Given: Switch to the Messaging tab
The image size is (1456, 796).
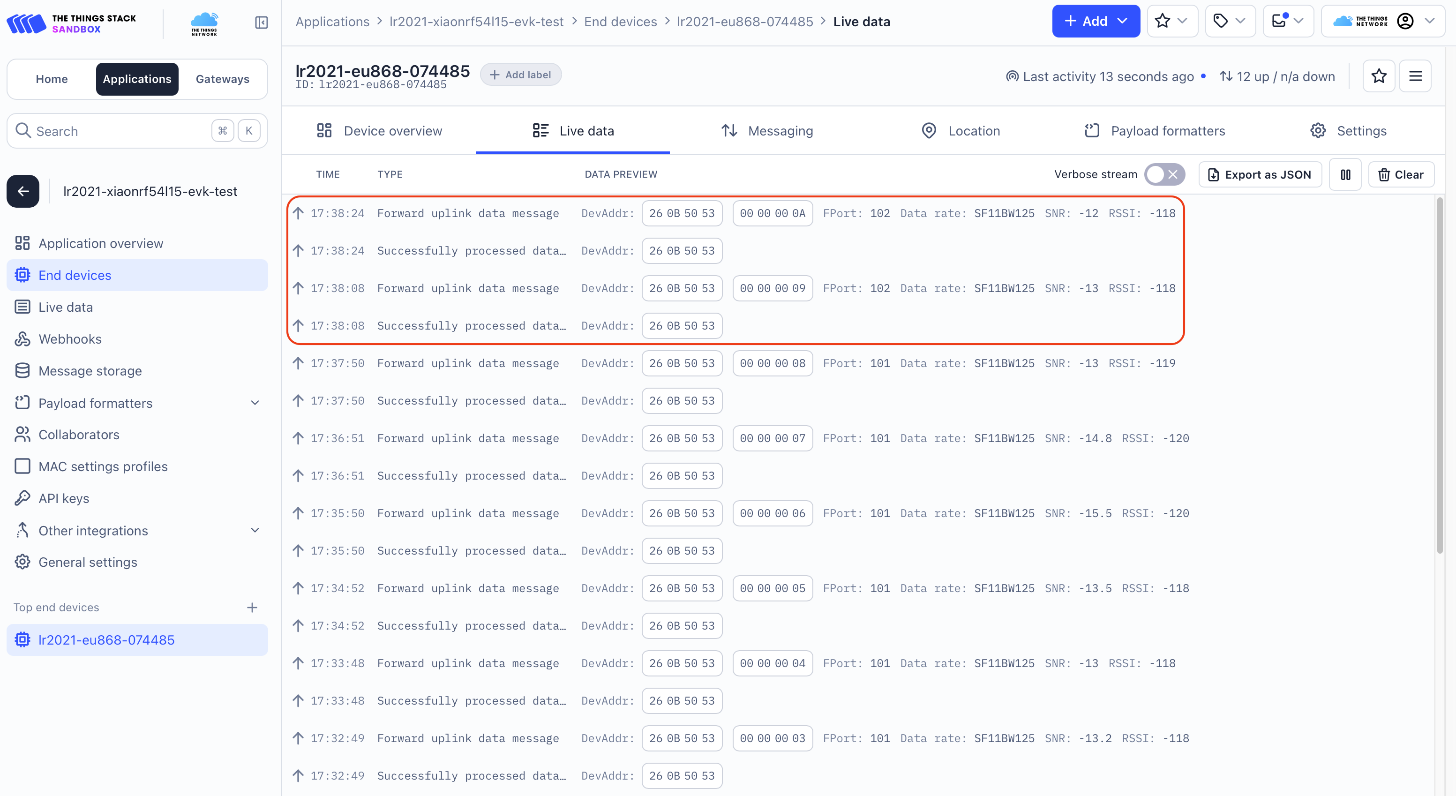Looking at the screenshot, I should 767,131.
